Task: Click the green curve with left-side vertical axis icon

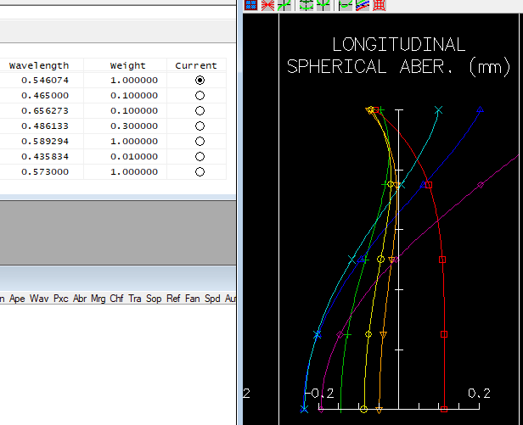Action: pos(346,5)
